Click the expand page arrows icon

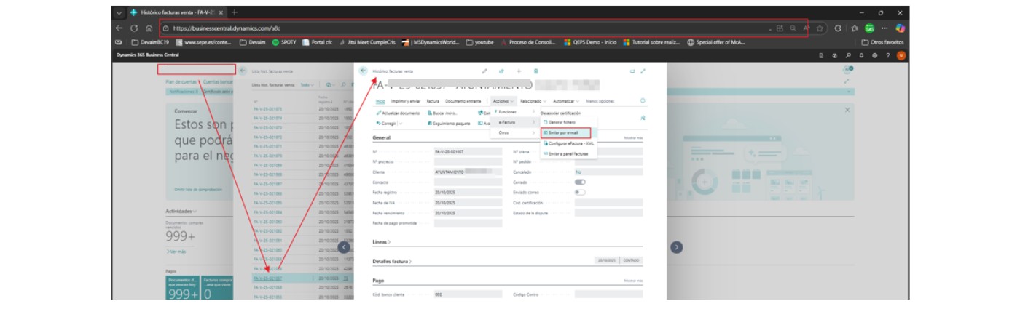(x=643, y=71)
